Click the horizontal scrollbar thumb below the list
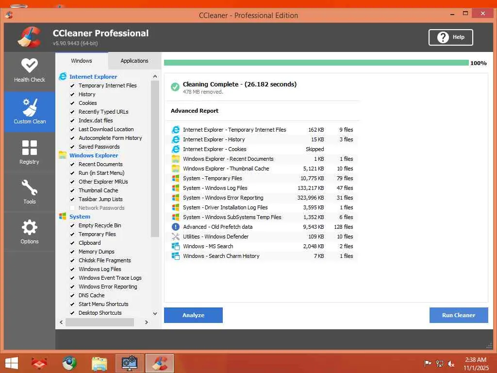497x373 pixels. coord(99,322)
